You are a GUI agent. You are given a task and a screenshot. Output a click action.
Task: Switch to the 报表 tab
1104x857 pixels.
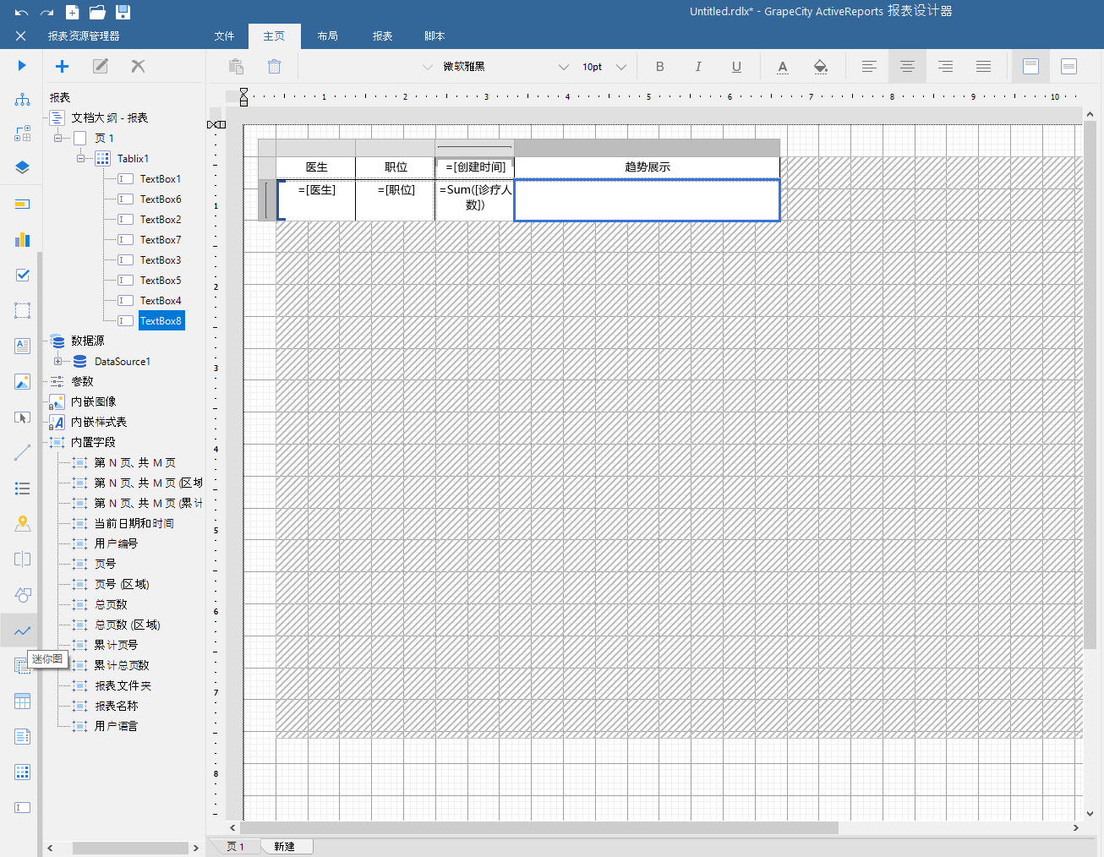[383, 36]
